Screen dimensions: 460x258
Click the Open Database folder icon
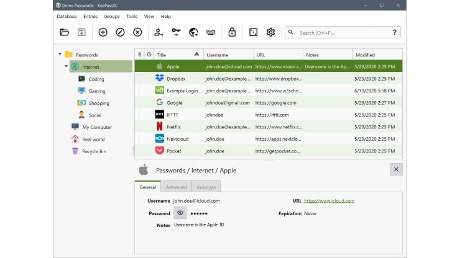pos(64,32)
